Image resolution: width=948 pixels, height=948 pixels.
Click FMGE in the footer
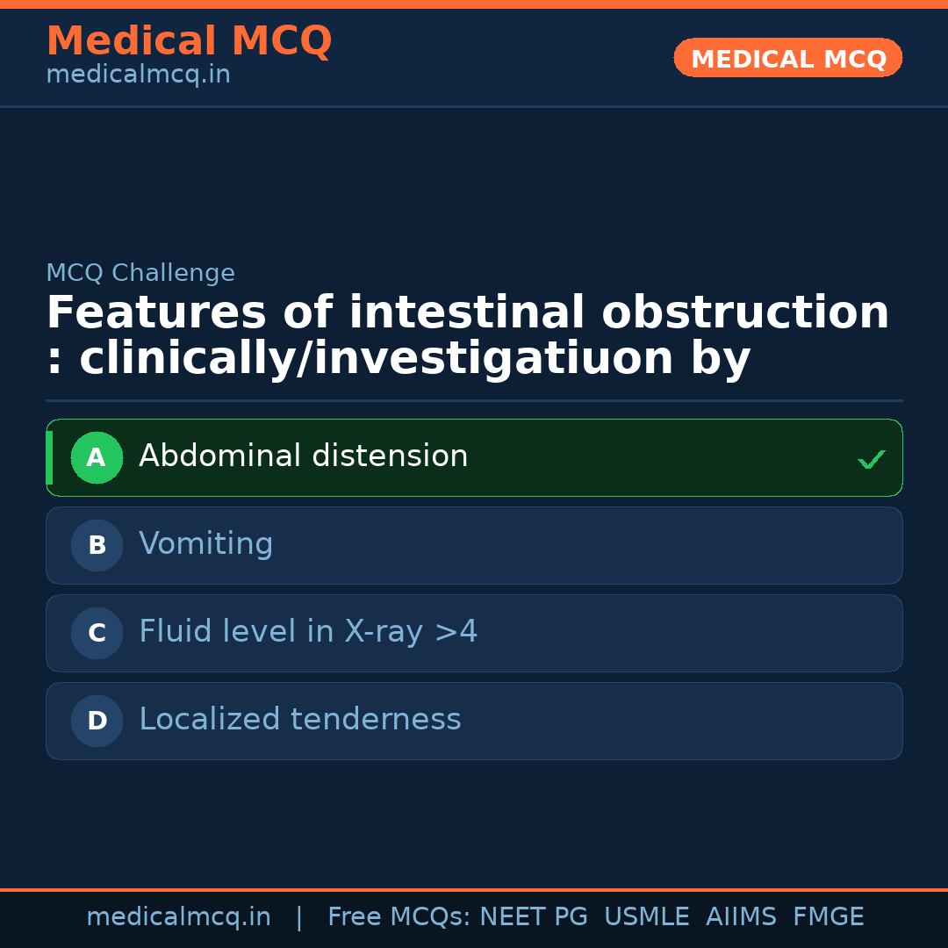(828, 917)
